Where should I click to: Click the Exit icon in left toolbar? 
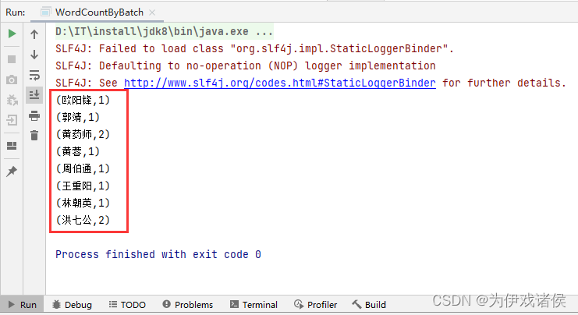coord(12,120)
